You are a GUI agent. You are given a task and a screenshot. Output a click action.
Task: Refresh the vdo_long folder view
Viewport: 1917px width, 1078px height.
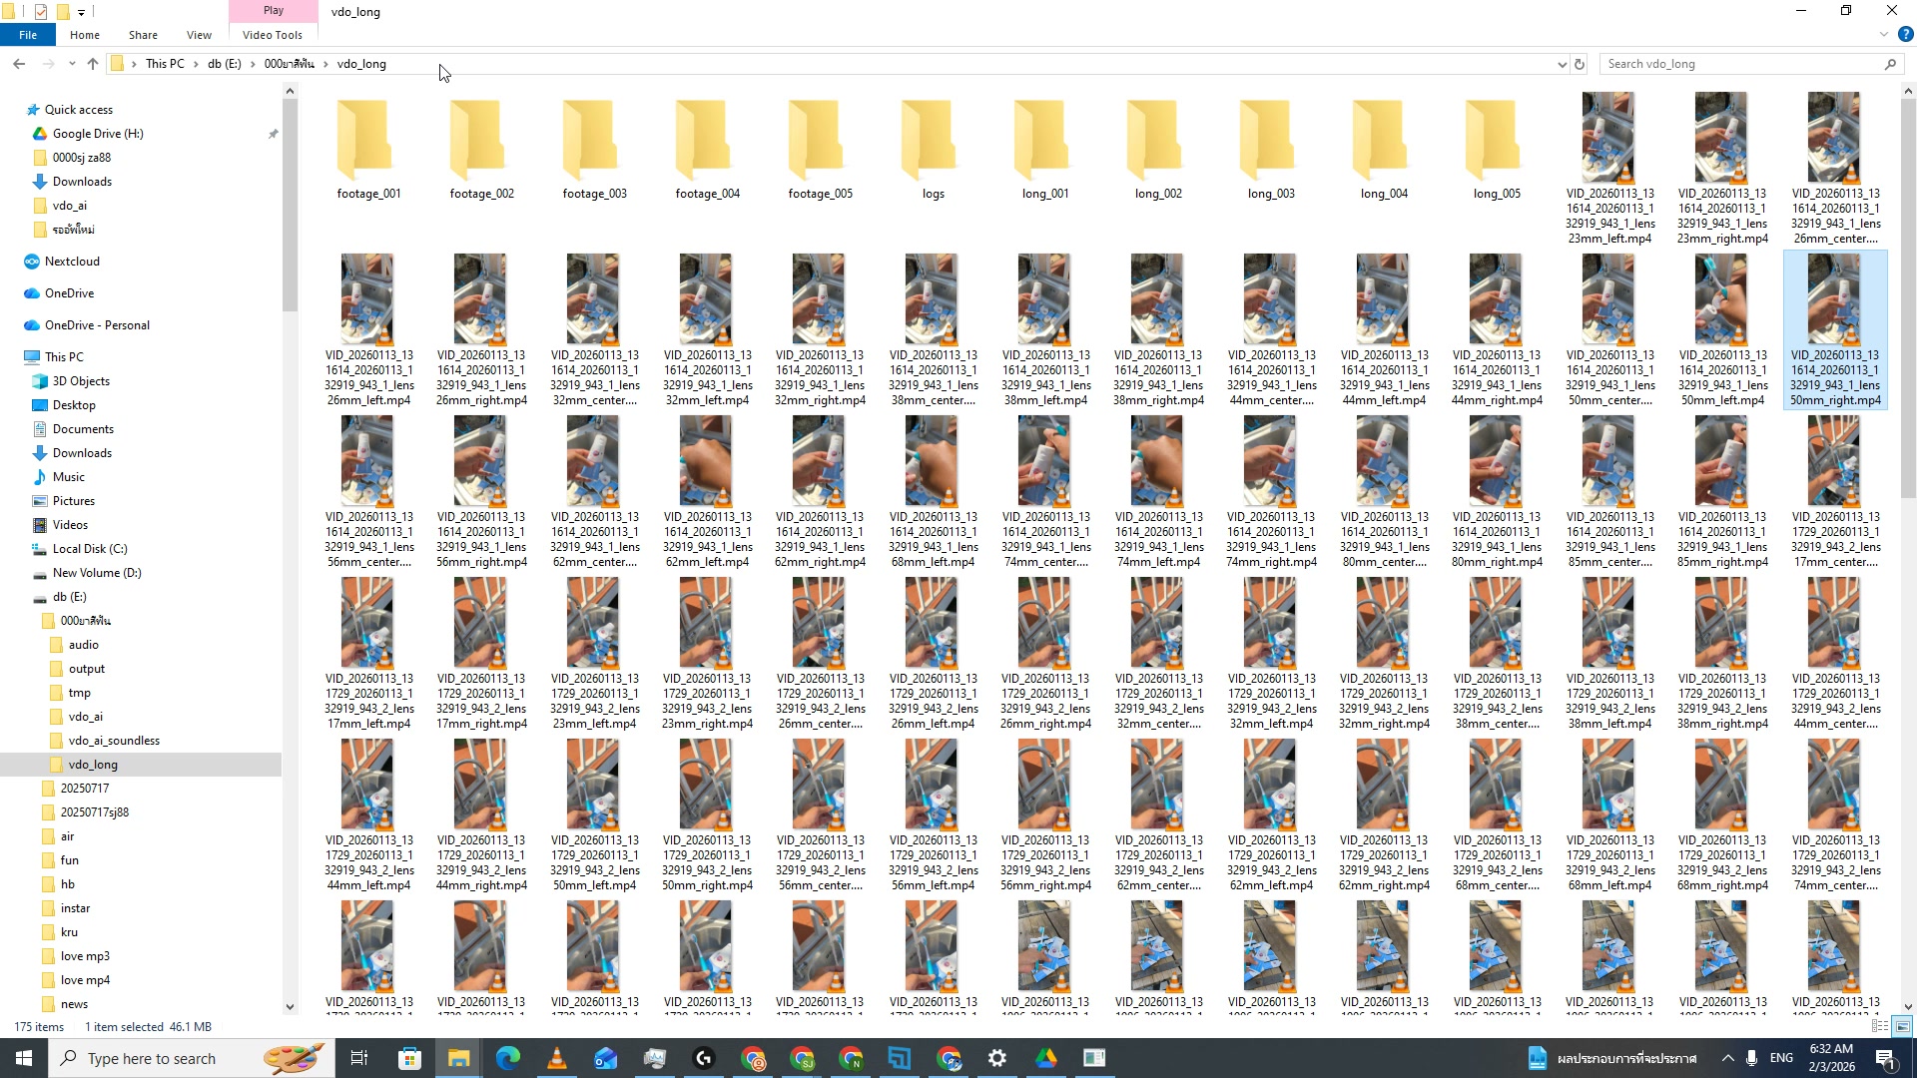pyautogui.click(x=1581, y=63)
